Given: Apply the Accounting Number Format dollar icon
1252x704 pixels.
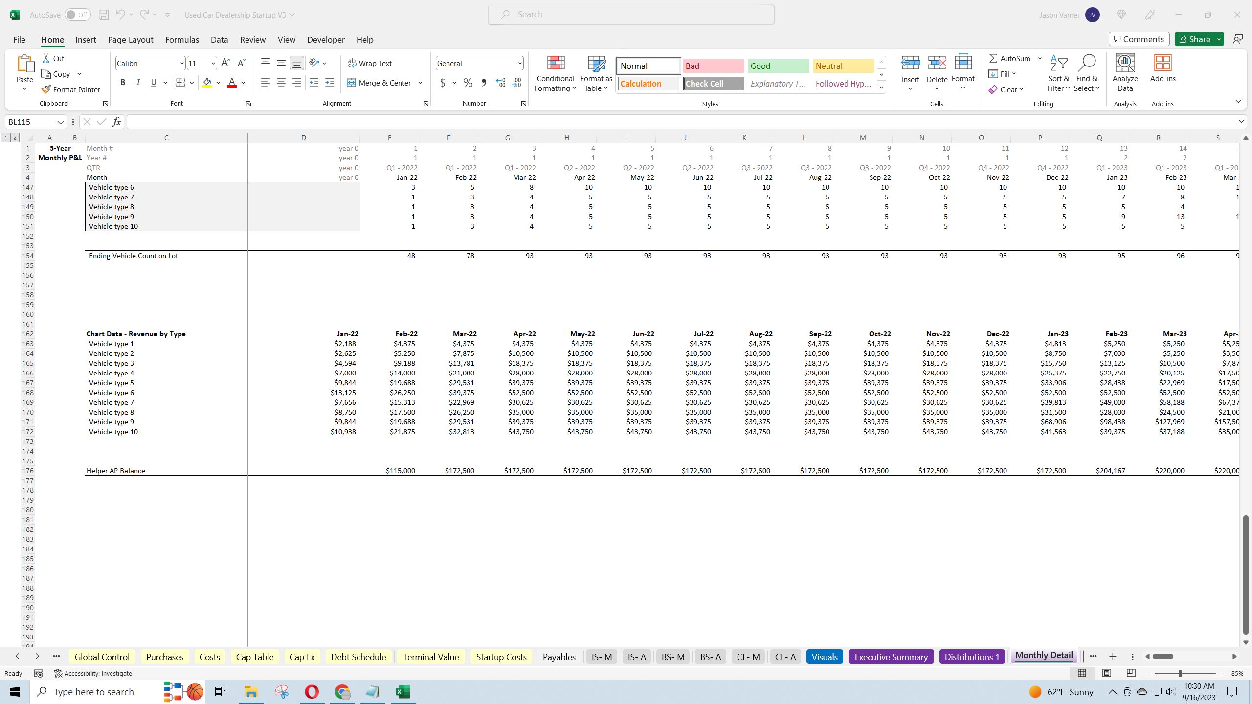Looking at the screenshot, I should click(x=442, y=83).
